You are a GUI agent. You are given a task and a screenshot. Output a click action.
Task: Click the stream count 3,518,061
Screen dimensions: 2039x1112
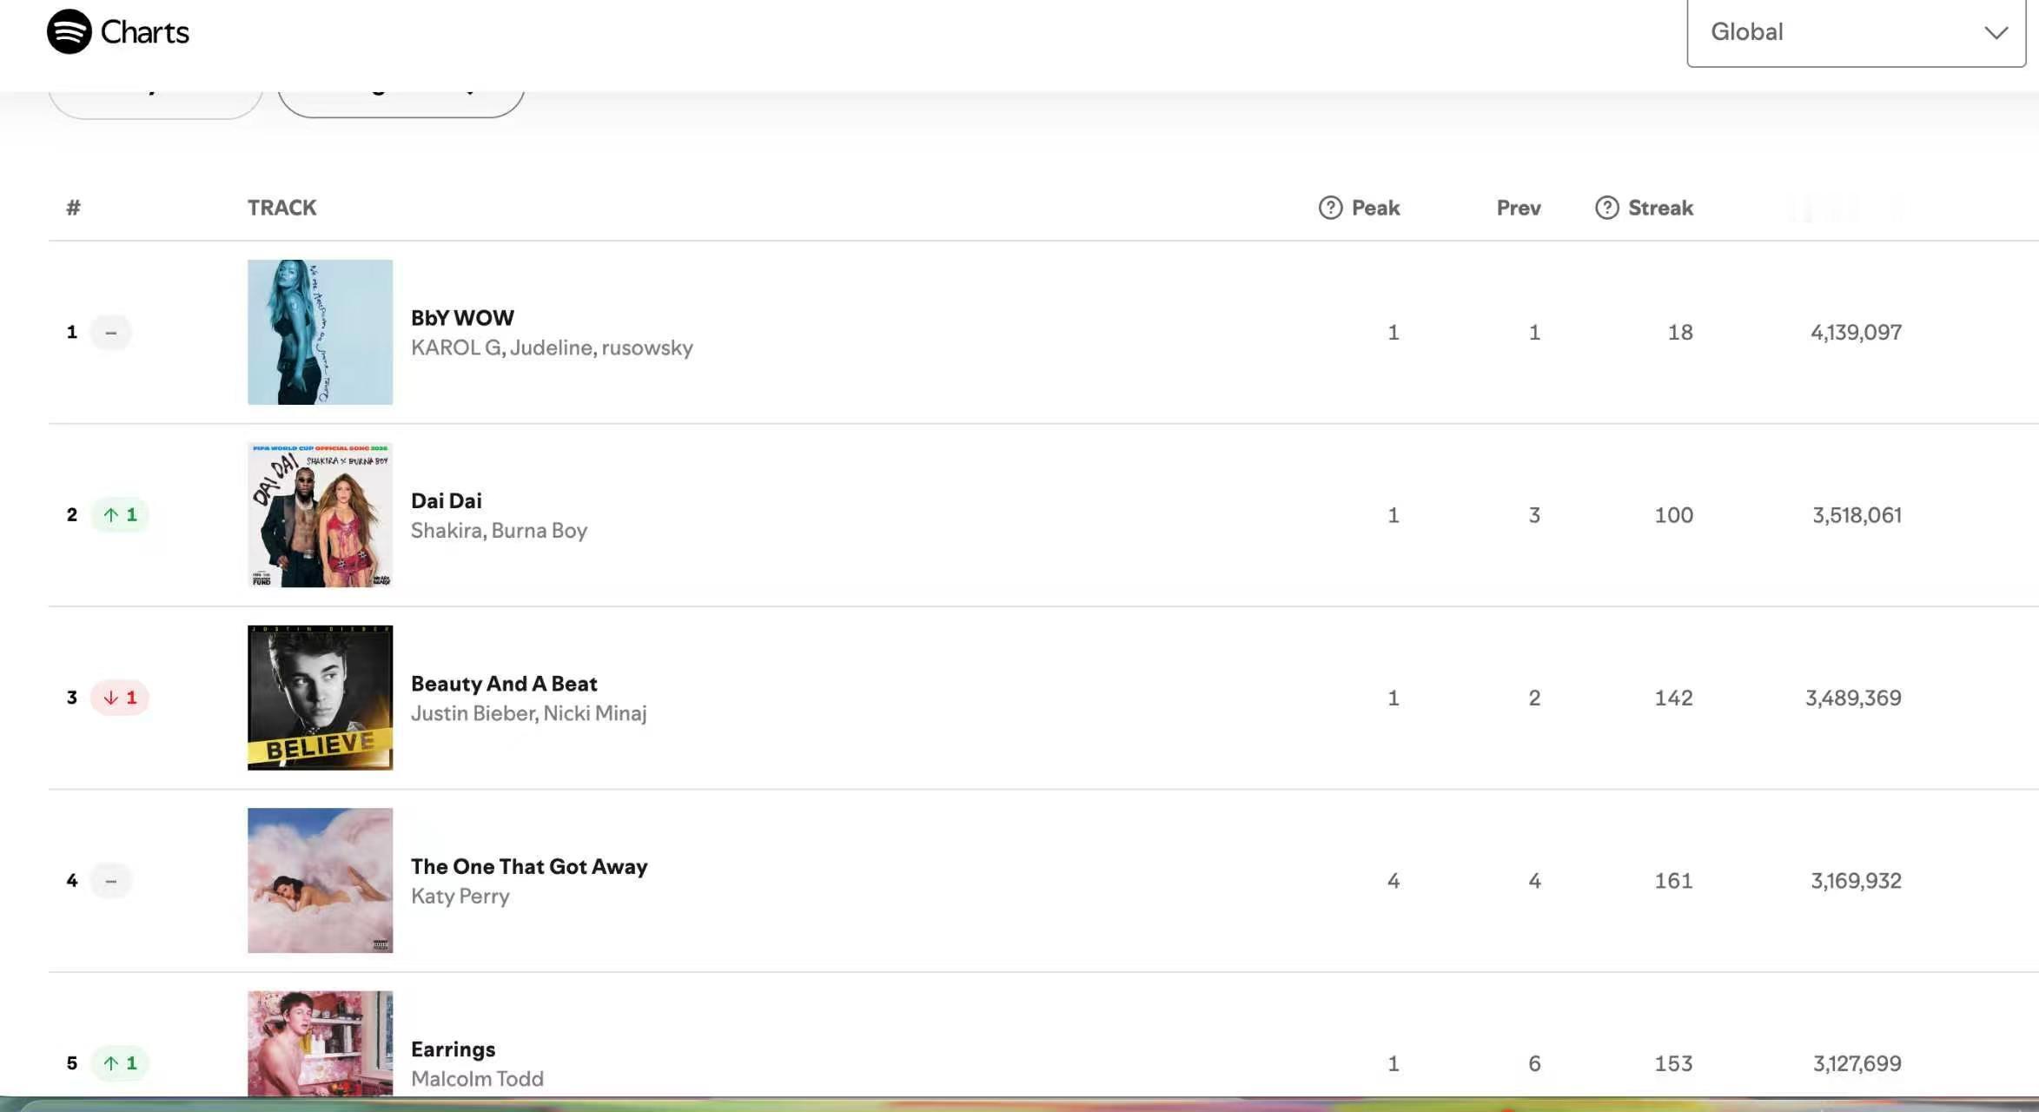1857,515
